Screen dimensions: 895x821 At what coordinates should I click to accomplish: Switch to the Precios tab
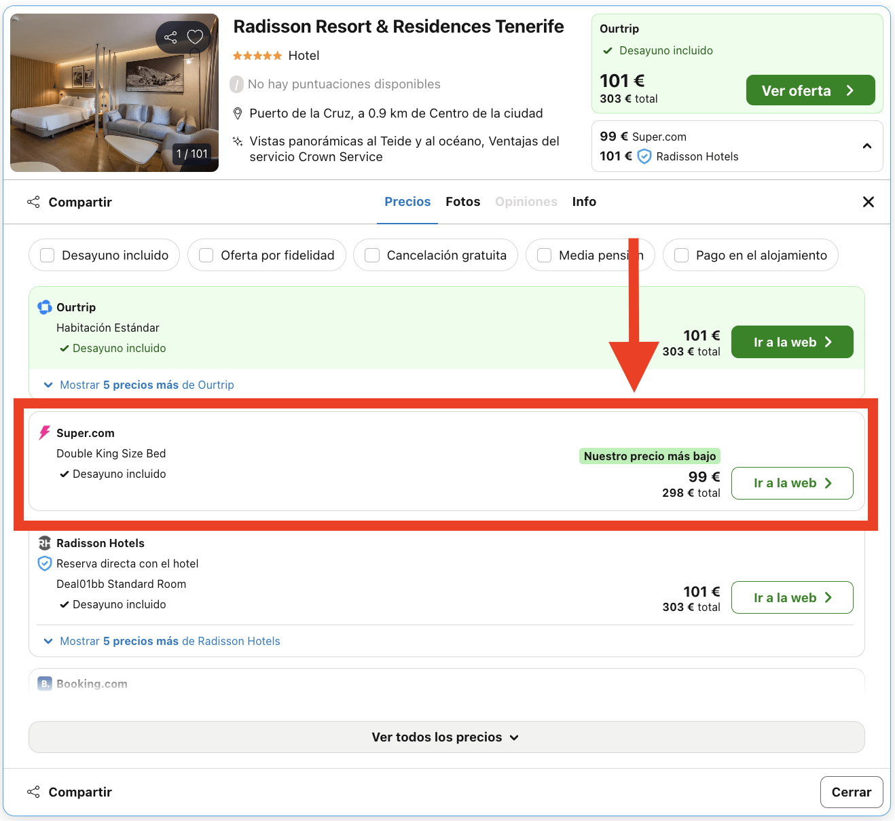click(407, 202)
